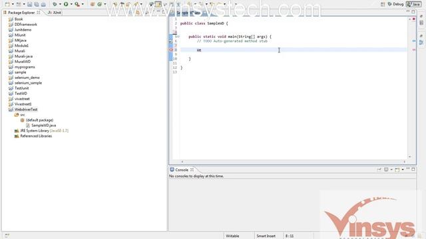Select the TestWD project
426x239 pixels.
(x=21, y=94)
